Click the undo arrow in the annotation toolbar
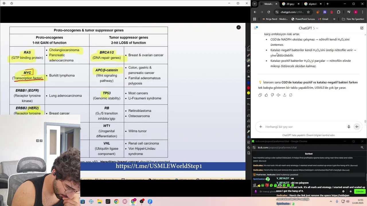 249,104
